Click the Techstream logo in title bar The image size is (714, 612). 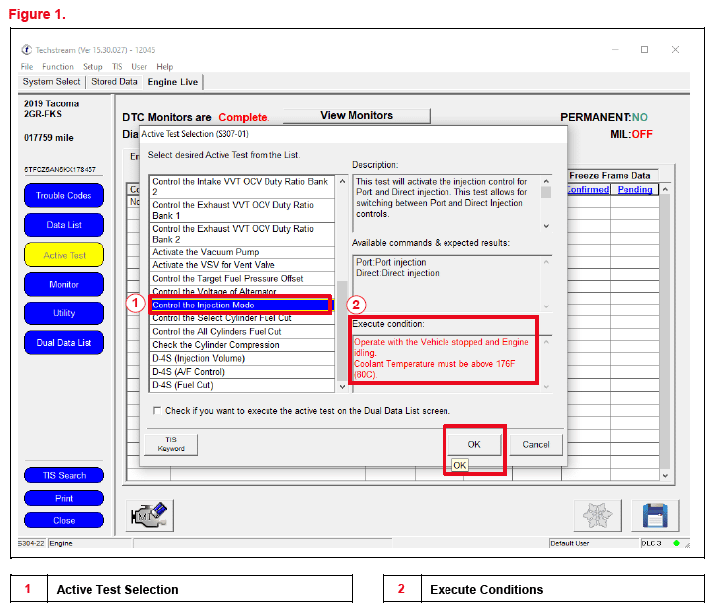click(x=27, y=49)
